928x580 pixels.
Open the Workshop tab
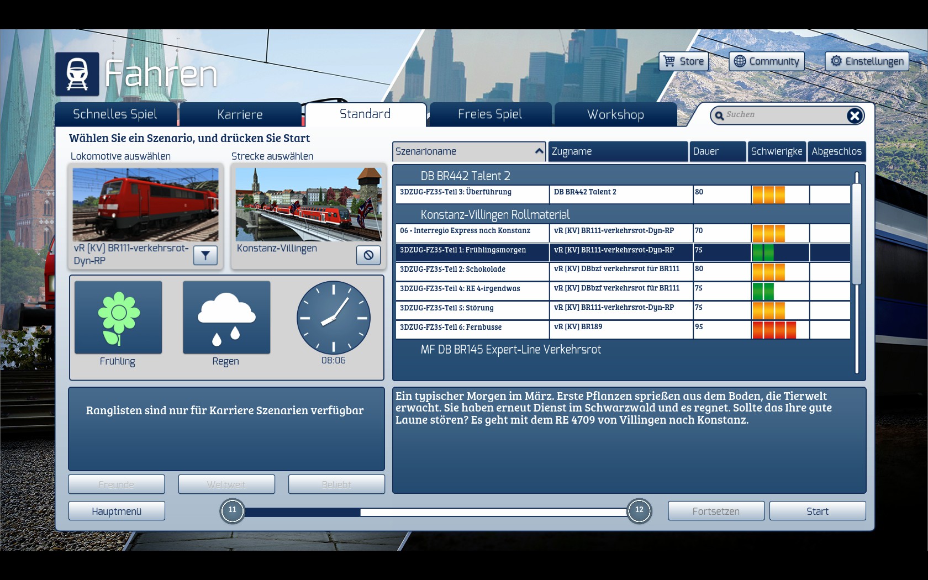coord(615,114)
